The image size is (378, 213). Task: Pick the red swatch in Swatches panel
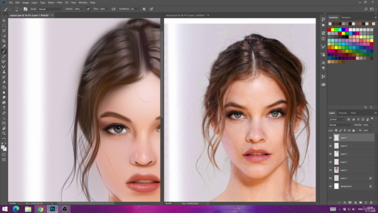330,30
